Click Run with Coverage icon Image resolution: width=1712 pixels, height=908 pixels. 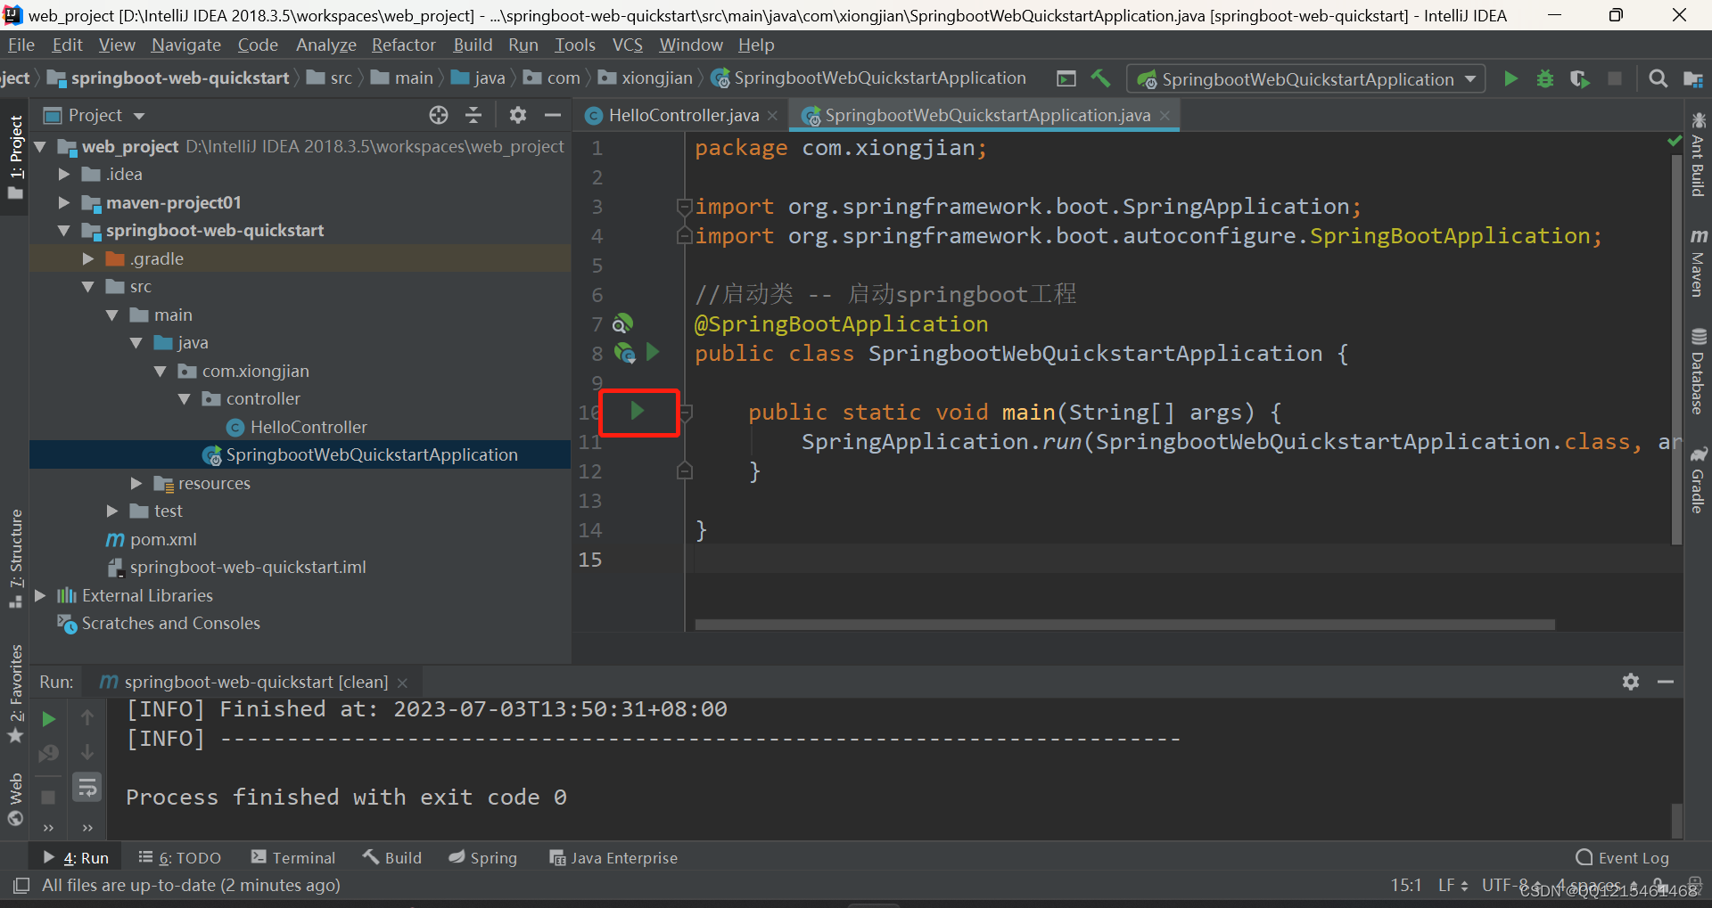click(1579, 78)
